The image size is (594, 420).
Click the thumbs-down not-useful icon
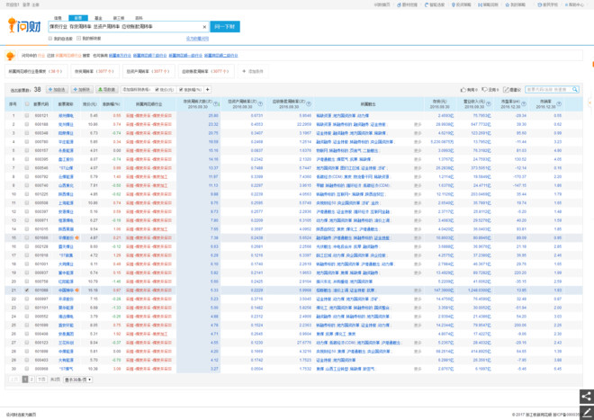[484, 90]
